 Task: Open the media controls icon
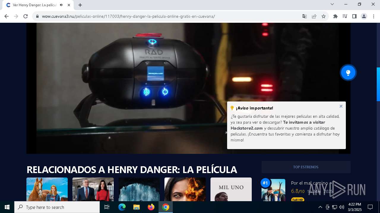coord(345,16)
